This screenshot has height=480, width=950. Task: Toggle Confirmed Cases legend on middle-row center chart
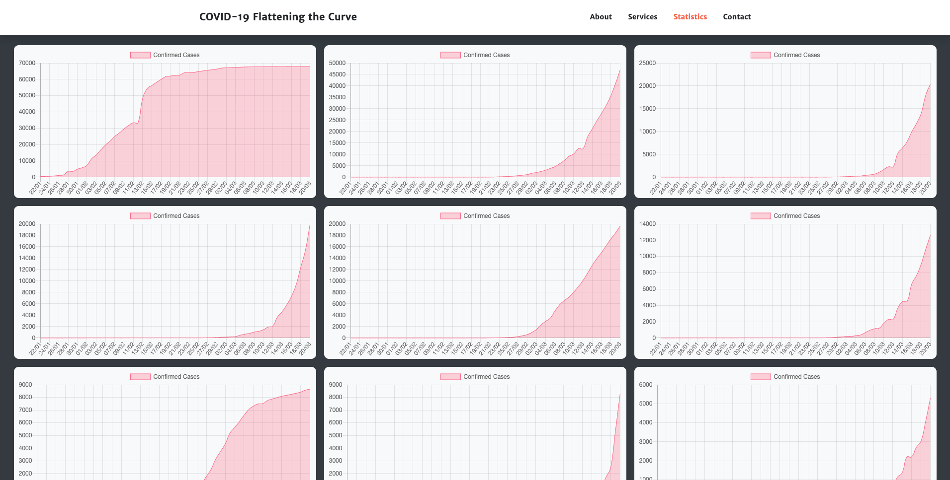(475, 216)
